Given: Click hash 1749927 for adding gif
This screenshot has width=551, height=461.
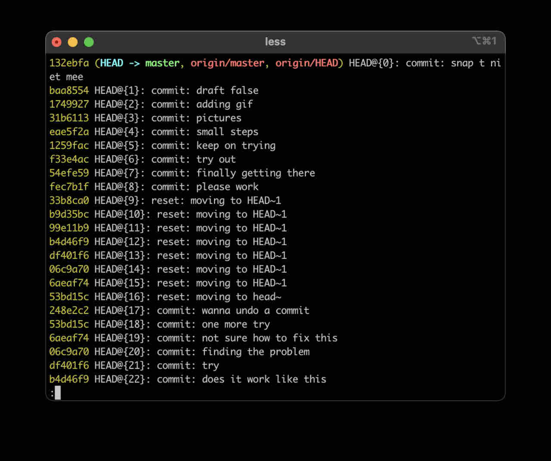Looking at the screenshot, I should pos(69,104).
